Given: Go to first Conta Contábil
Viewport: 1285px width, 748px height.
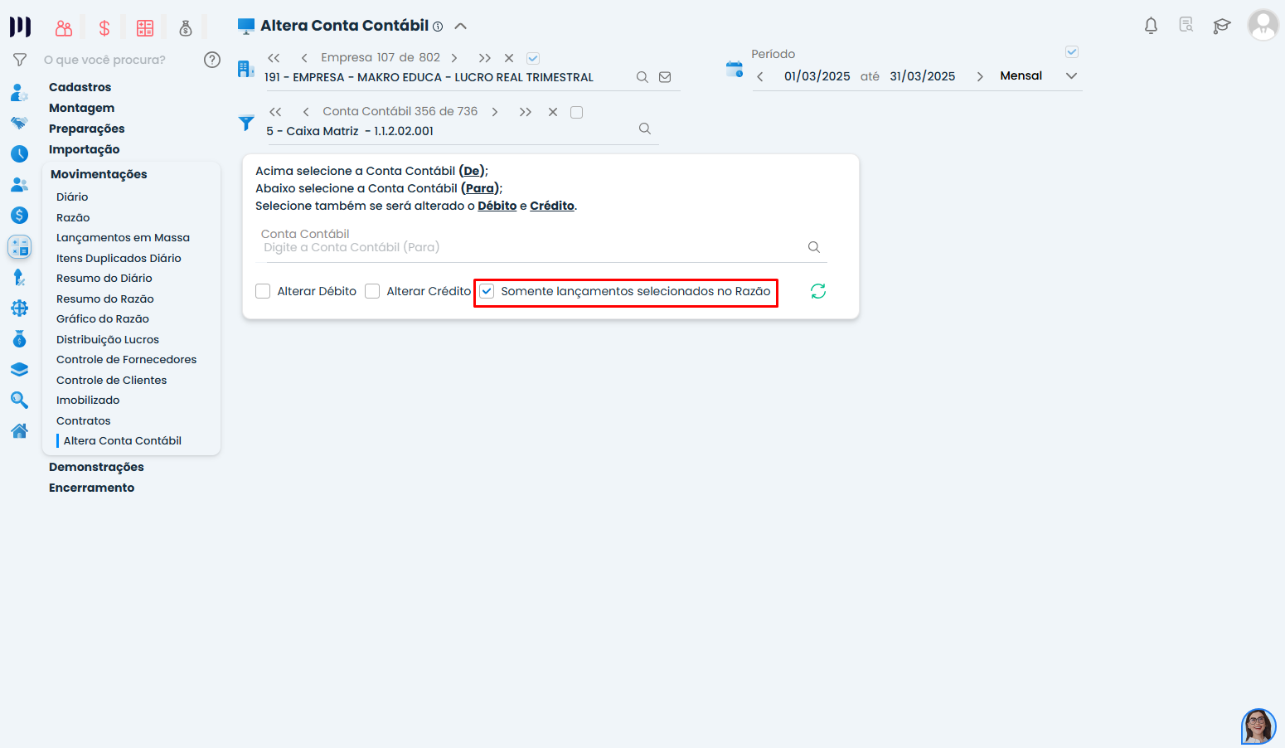Looking at the screenshot, I should (x=275, y=112).
